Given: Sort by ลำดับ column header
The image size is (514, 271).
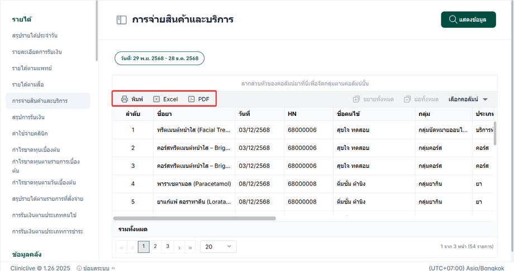Looking at the screenshot, I should [133, 114].
